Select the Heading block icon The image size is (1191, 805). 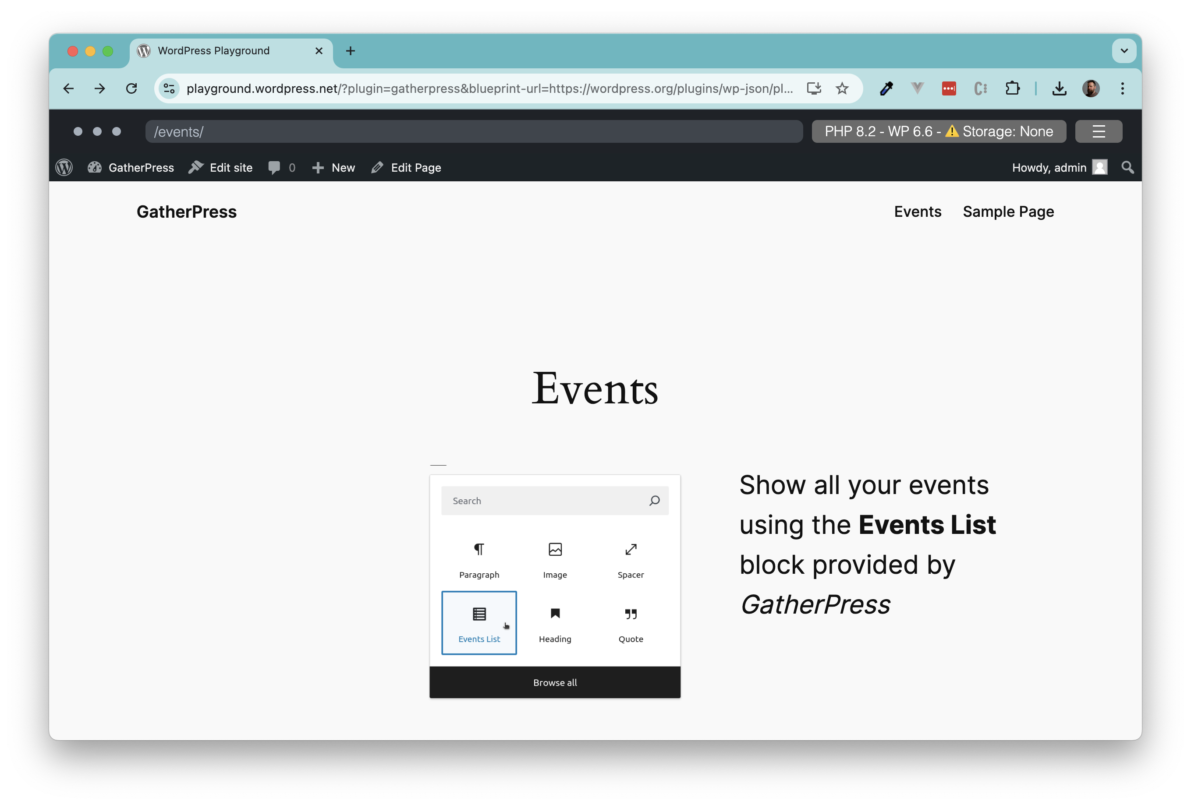(x=555, y=614)
